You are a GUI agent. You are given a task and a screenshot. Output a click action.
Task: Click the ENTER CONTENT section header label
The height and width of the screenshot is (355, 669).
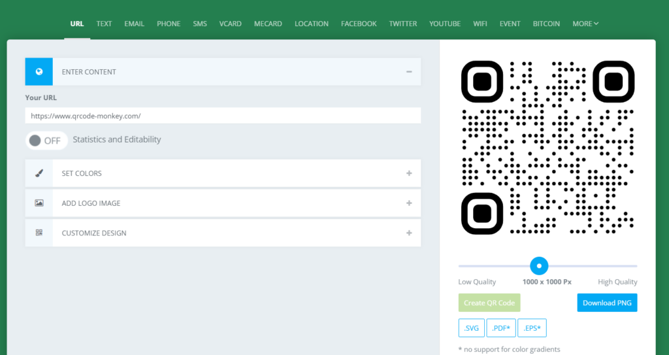(89, 72)
